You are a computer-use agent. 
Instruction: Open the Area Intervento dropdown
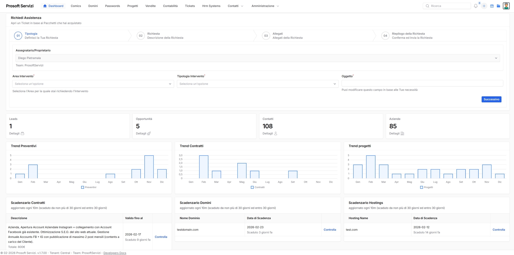click(93, 84)
